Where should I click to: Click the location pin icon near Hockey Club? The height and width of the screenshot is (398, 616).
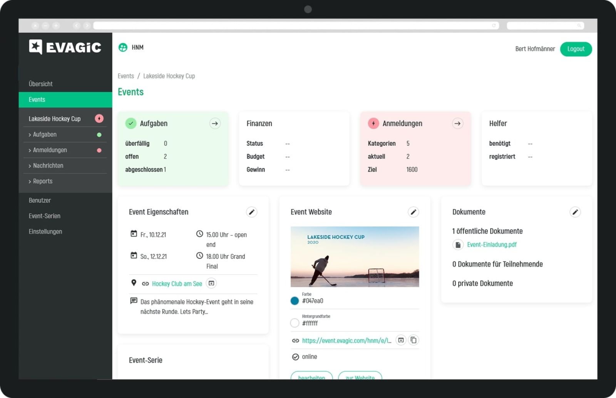(134, 283)
